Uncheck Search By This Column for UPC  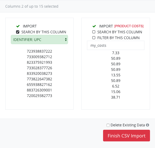pyautogui.click(x=18, y=32)
